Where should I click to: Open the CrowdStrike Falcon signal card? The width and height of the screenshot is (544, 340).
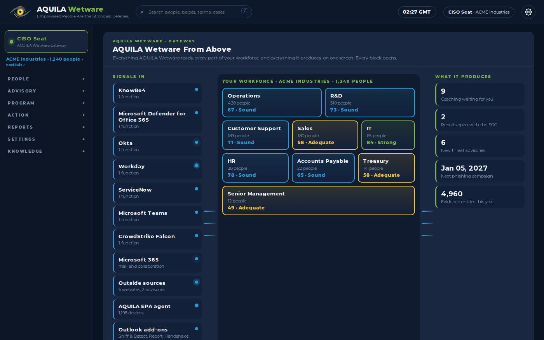coord(157,239)
